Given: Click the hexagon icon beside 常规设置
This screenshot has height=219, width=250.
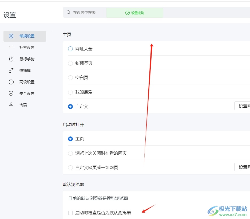Looking at the screenshot, I should coord(11,36).
